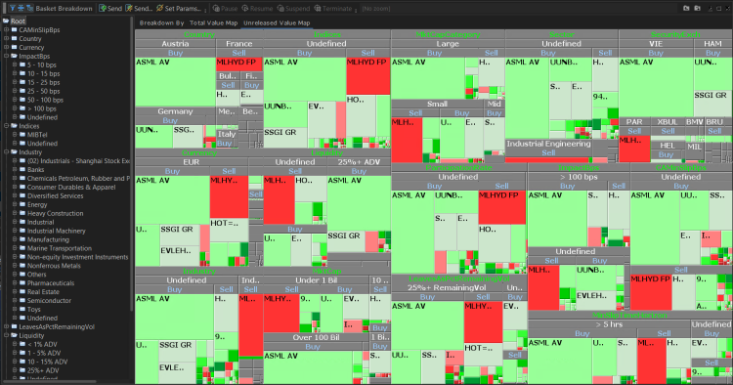This screenshot has width=733, height=385.
Task: Click the MinSlipTimeHorizon treemap header
Action: point(629,316)
